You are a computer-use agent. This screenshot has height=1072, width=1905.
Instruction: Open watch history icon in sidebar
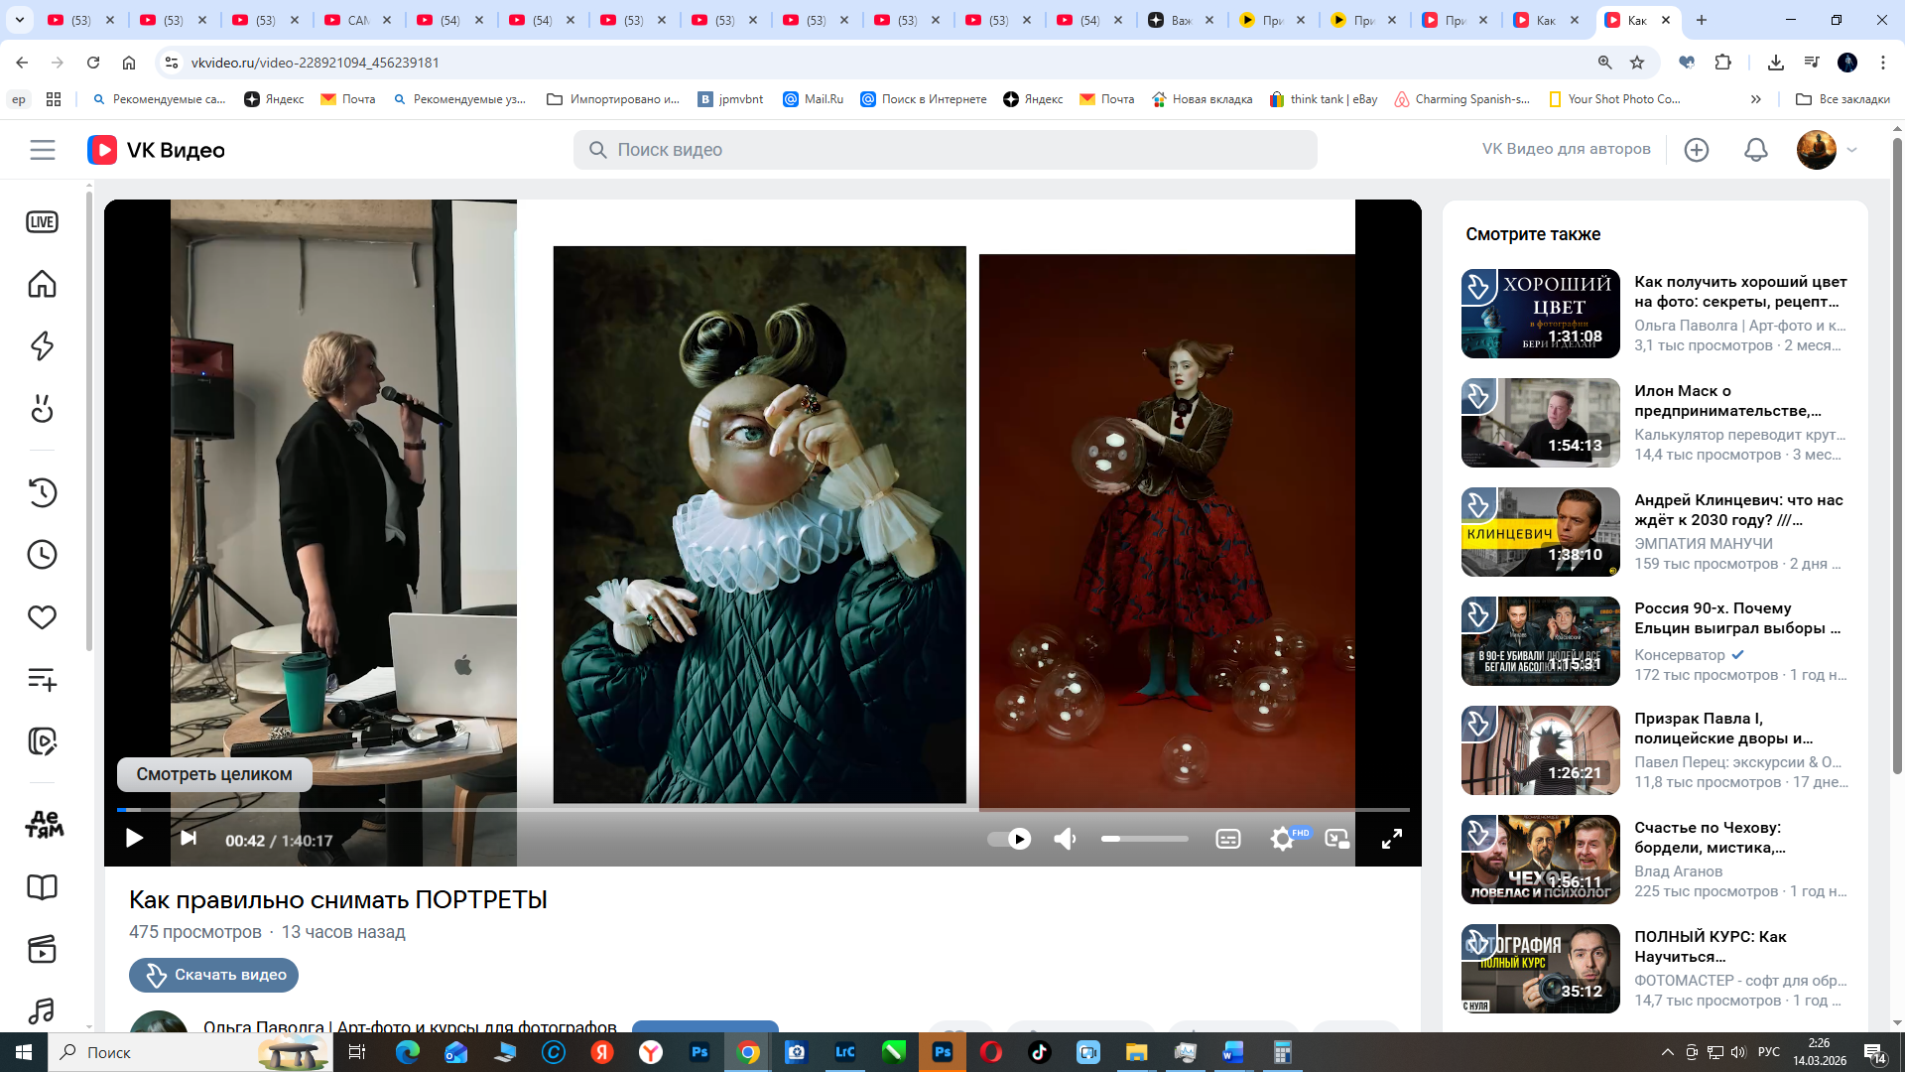(x=42, y=492)
